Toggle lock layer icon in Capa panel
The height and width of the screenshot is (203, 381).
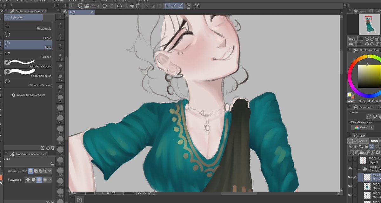pos(366,146)
